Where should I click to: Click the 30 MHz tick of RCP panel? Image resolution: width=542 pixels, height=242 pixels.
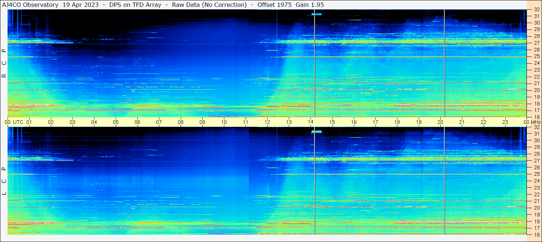point(537,23)
